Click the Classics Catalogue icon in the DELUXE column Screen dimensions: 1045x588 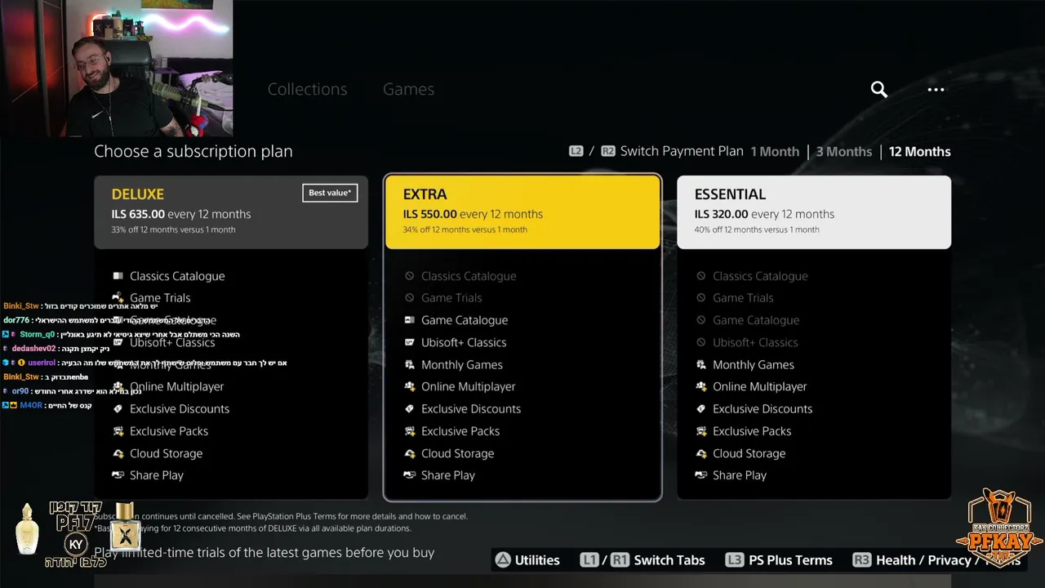(118, 276)
